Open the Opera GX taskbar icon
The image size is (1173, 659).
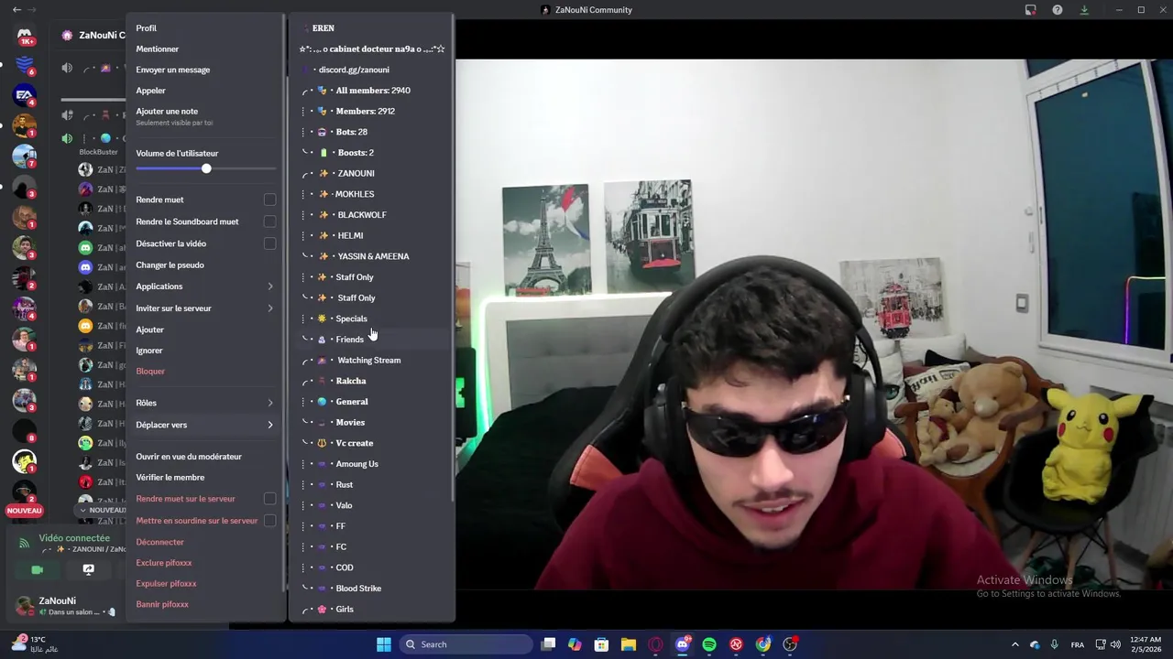(655, 644)
